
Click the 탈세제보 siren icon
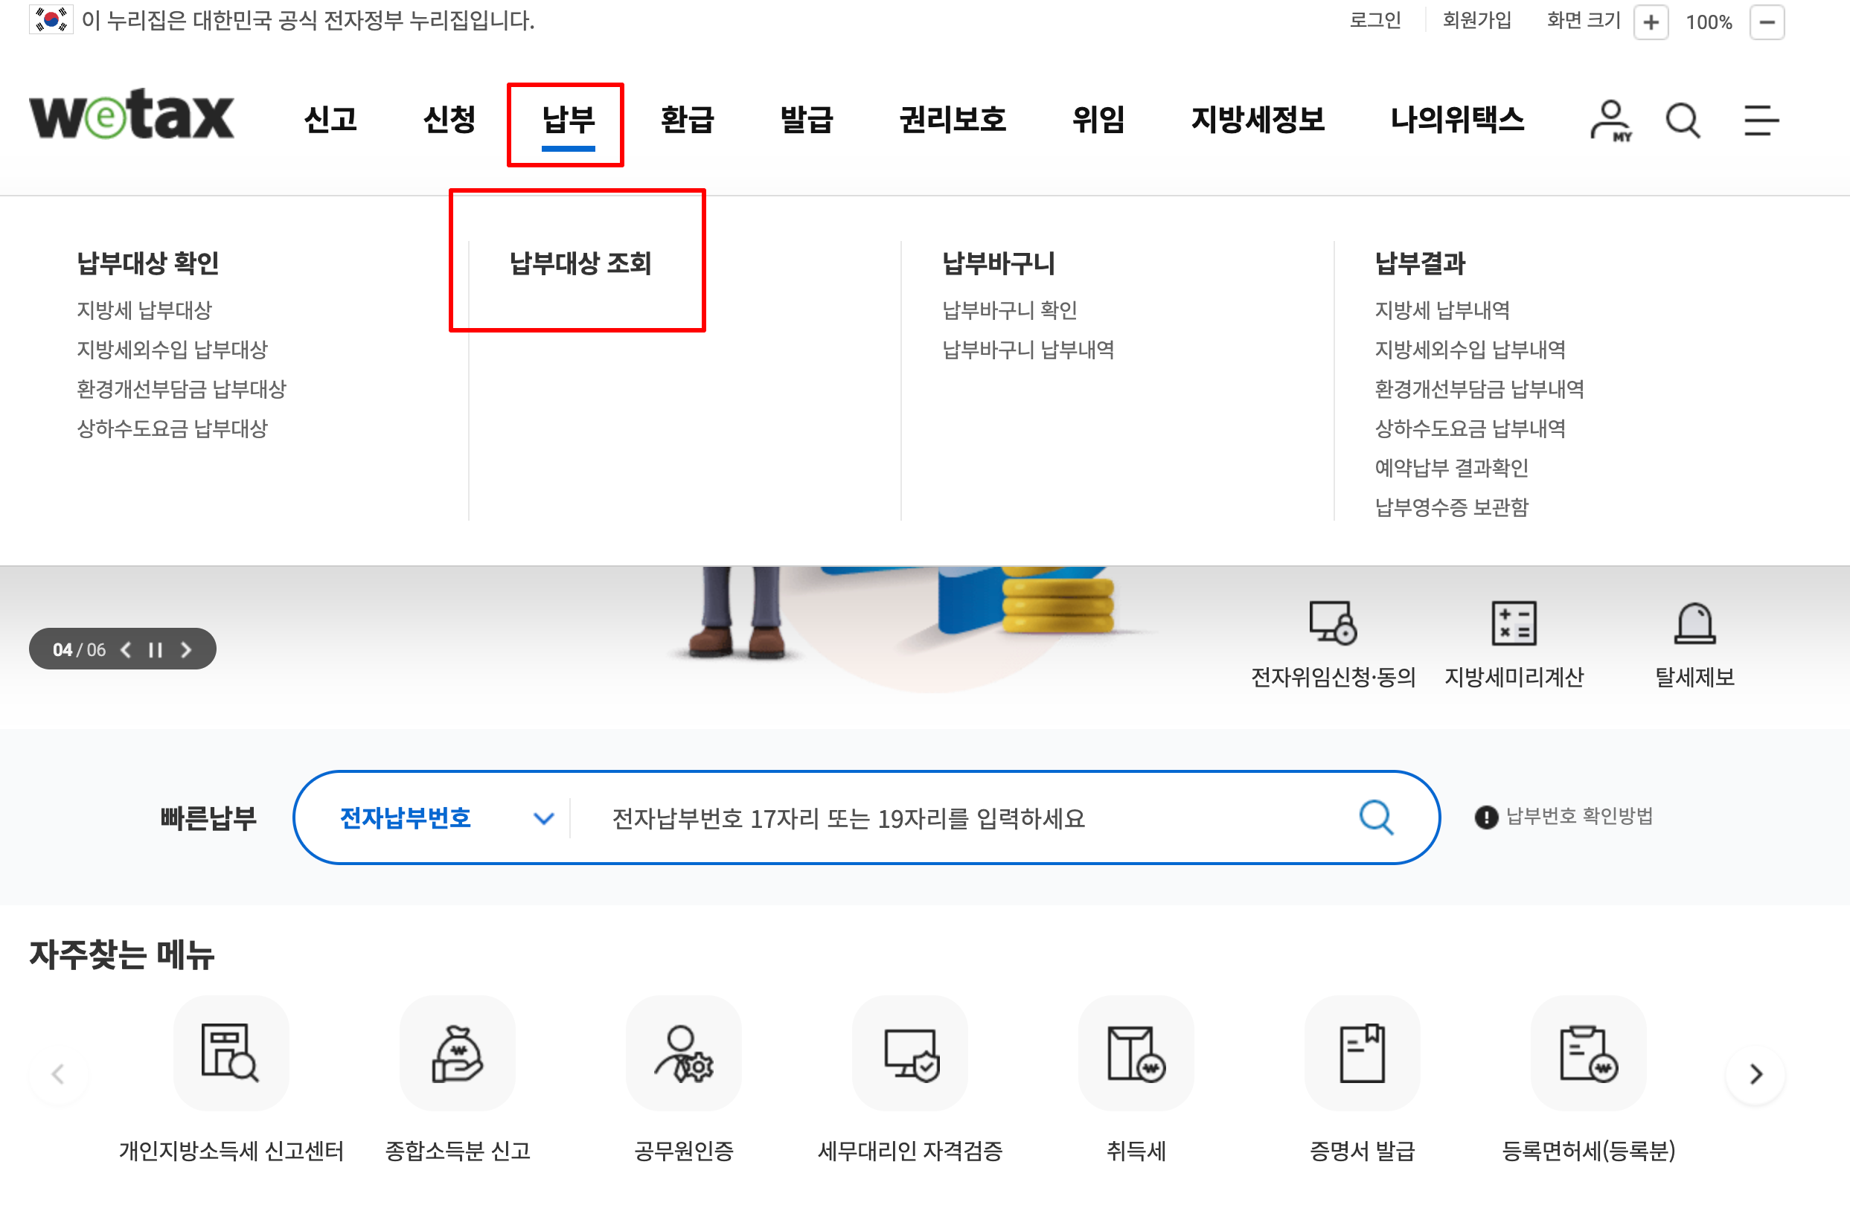[1694, 623]
